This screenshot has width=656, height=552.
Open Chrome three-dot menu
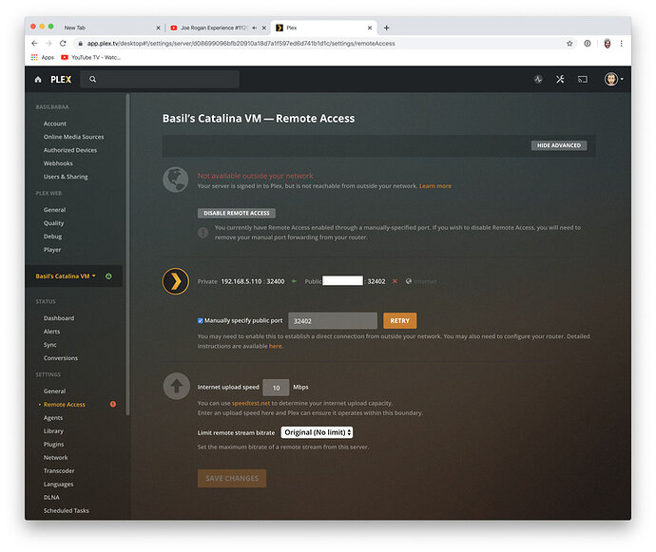point(621,44)
